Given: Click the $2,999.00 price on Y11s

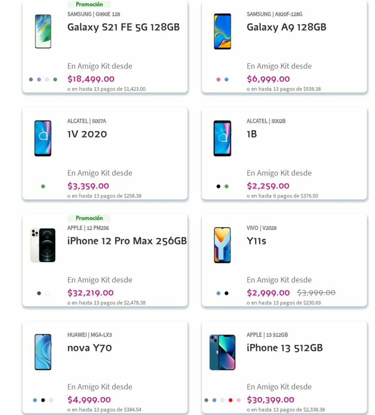Looking at the screenshot, I should click(268, 293).
